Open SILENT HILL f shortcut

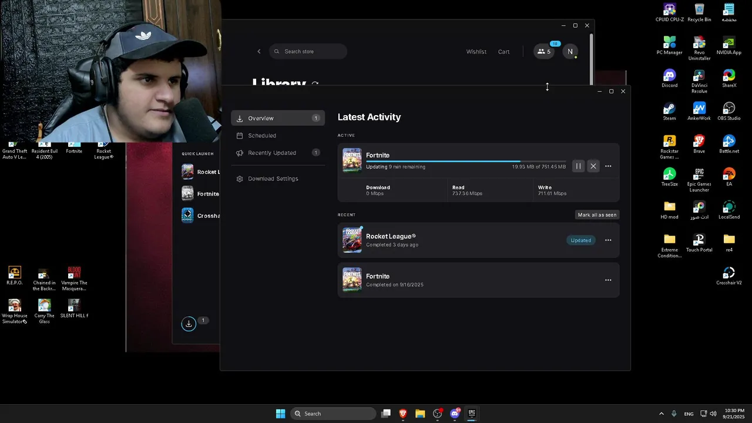(74, 309)
